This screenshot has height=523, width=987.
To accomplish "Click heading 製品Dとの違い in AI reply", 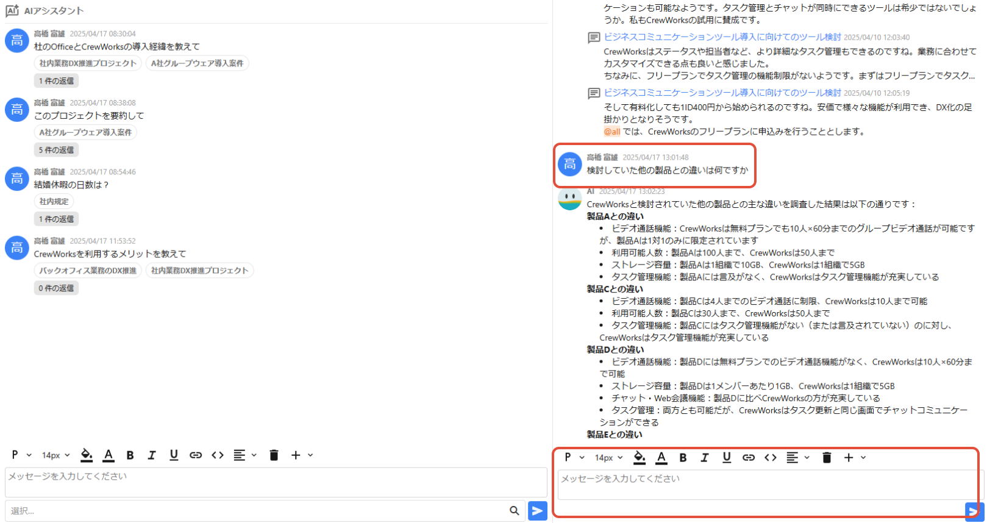I will 615,349.
